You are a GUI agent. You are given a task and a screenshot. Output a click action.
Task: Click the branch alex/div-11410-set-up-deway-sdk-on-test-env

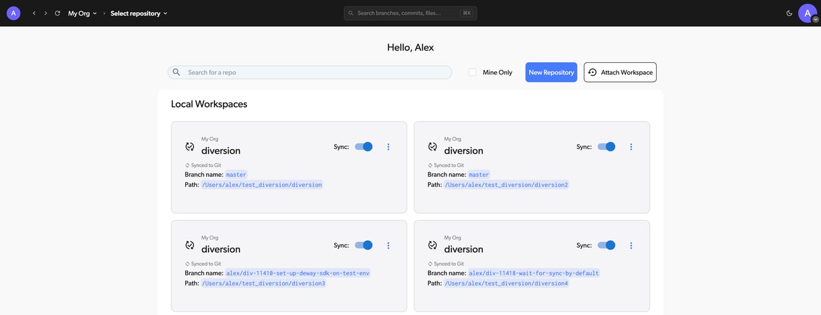pyautogui.click(x=298, y=273)
